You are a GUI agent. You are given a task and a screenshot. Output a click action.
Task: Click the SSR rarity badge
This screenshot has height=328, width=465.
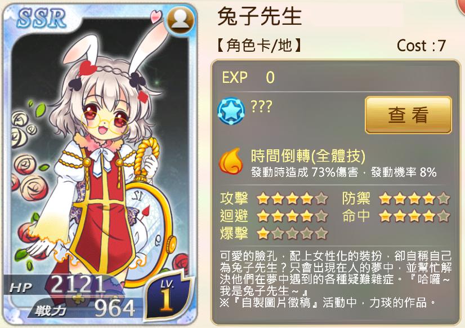point(41,19)
